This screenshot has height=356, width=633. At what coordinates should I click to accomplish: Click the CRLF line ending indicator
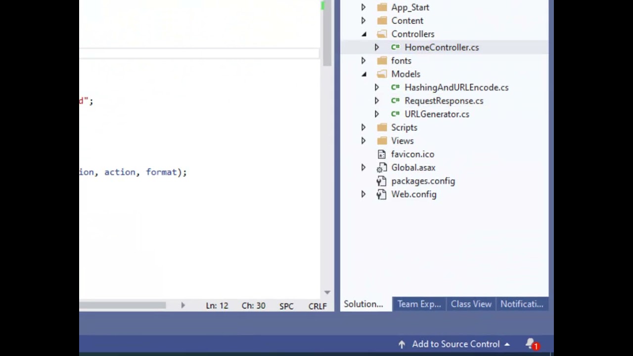pos(317,306)
